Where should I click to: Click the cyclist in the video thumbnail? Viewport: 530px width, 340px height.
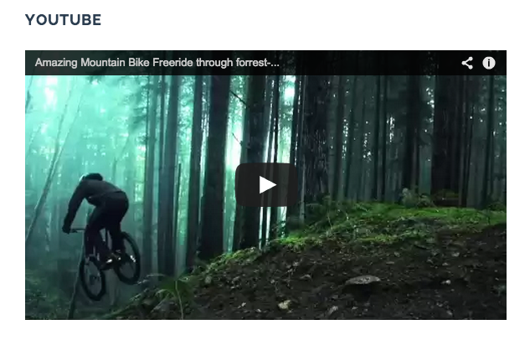101,233
